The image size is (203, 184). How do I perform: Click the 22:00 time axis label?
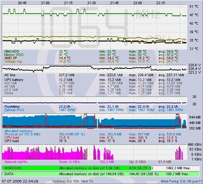click(x=138, y=3)
